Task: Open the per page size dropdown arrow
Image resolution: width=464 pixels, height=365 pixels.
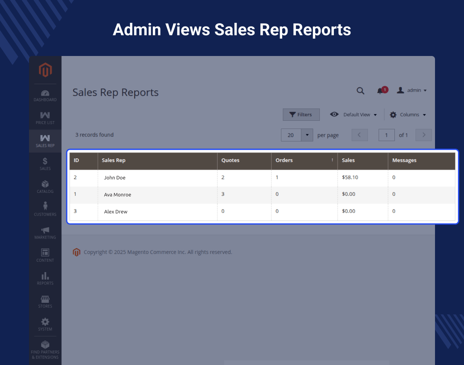Action: [x=307, y=135]
